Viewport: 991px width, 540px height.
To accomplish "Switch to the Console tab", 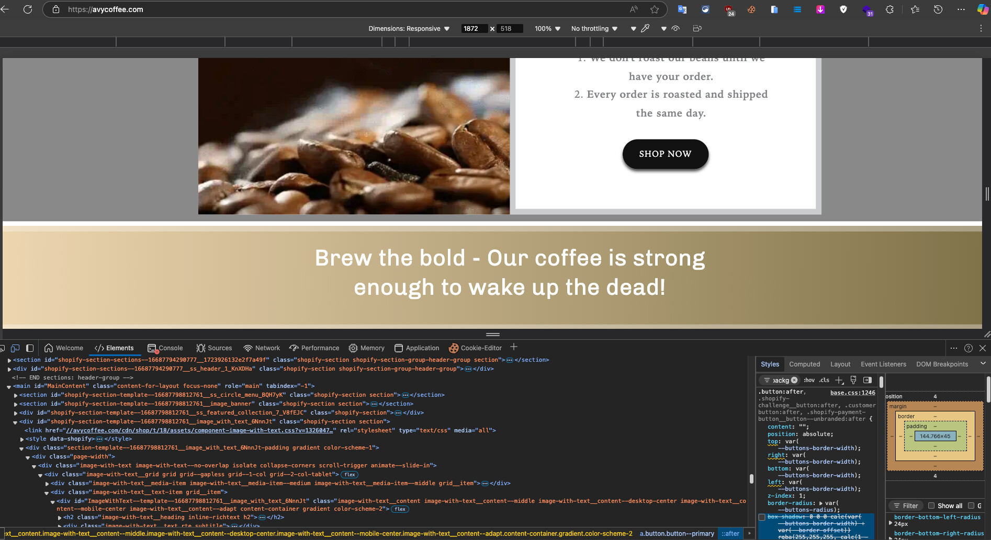I will pos(165,348).
